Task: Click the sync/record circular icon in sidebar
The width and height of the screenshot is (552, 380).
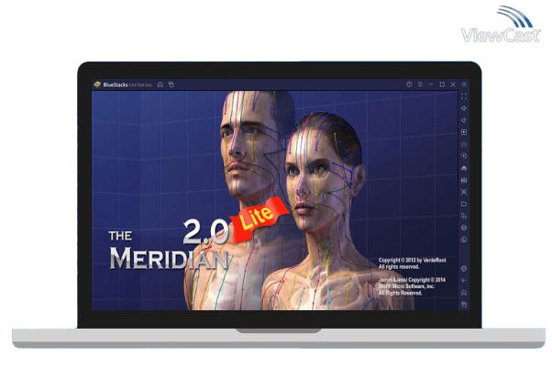Action: pyautogui.click(x=464, y=156)
